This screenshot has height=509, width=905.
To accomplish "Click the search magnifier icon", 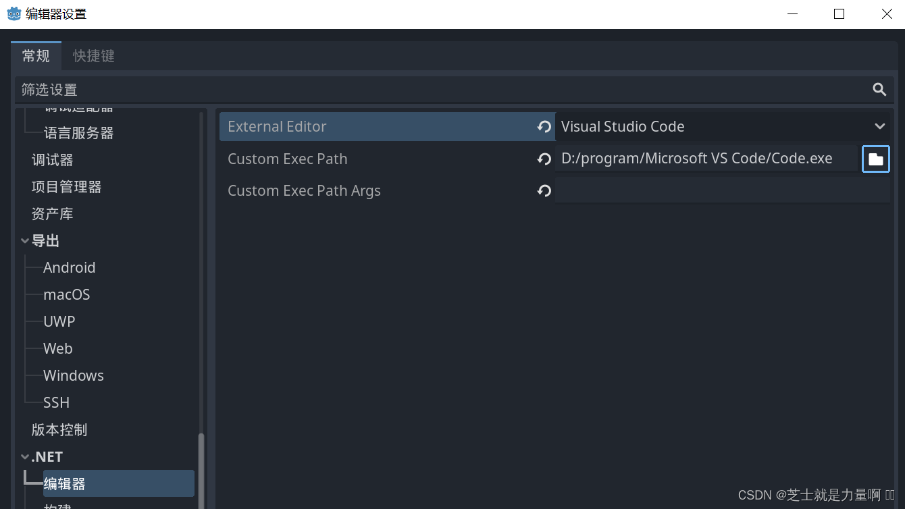I will pos(879,90).
